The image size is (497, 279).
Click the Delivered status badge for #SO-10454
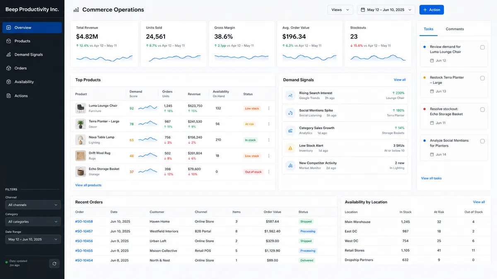tap(307, 260)
